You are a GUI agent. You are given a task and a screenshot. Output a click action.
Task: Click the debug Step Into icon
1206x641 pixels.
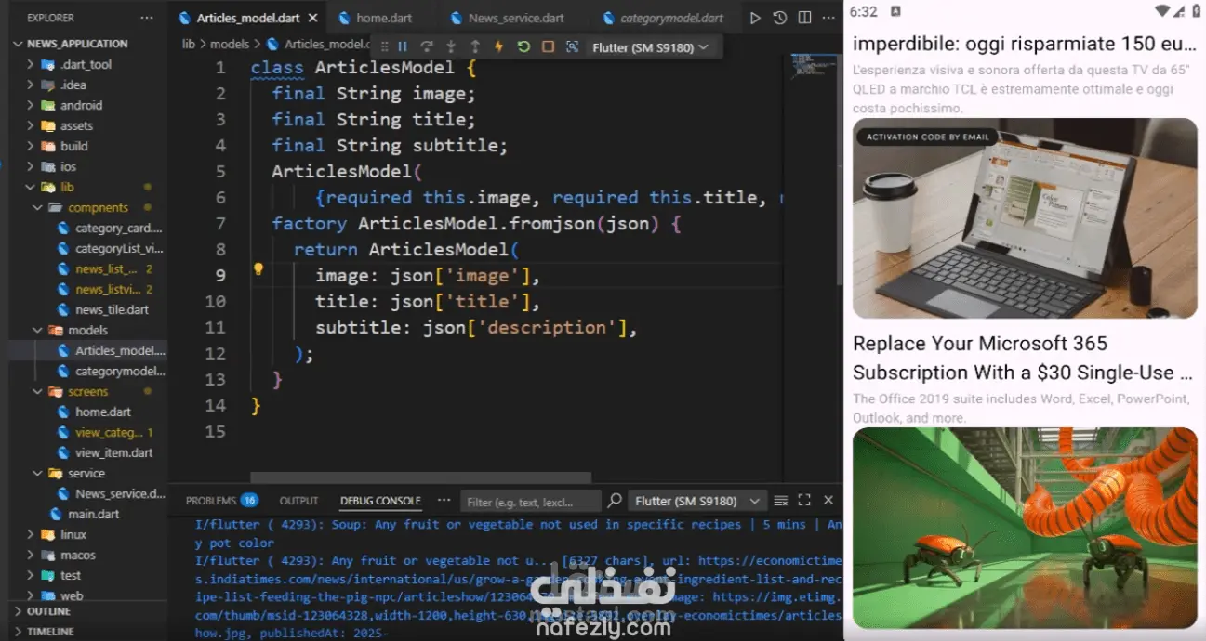(451, 46)
